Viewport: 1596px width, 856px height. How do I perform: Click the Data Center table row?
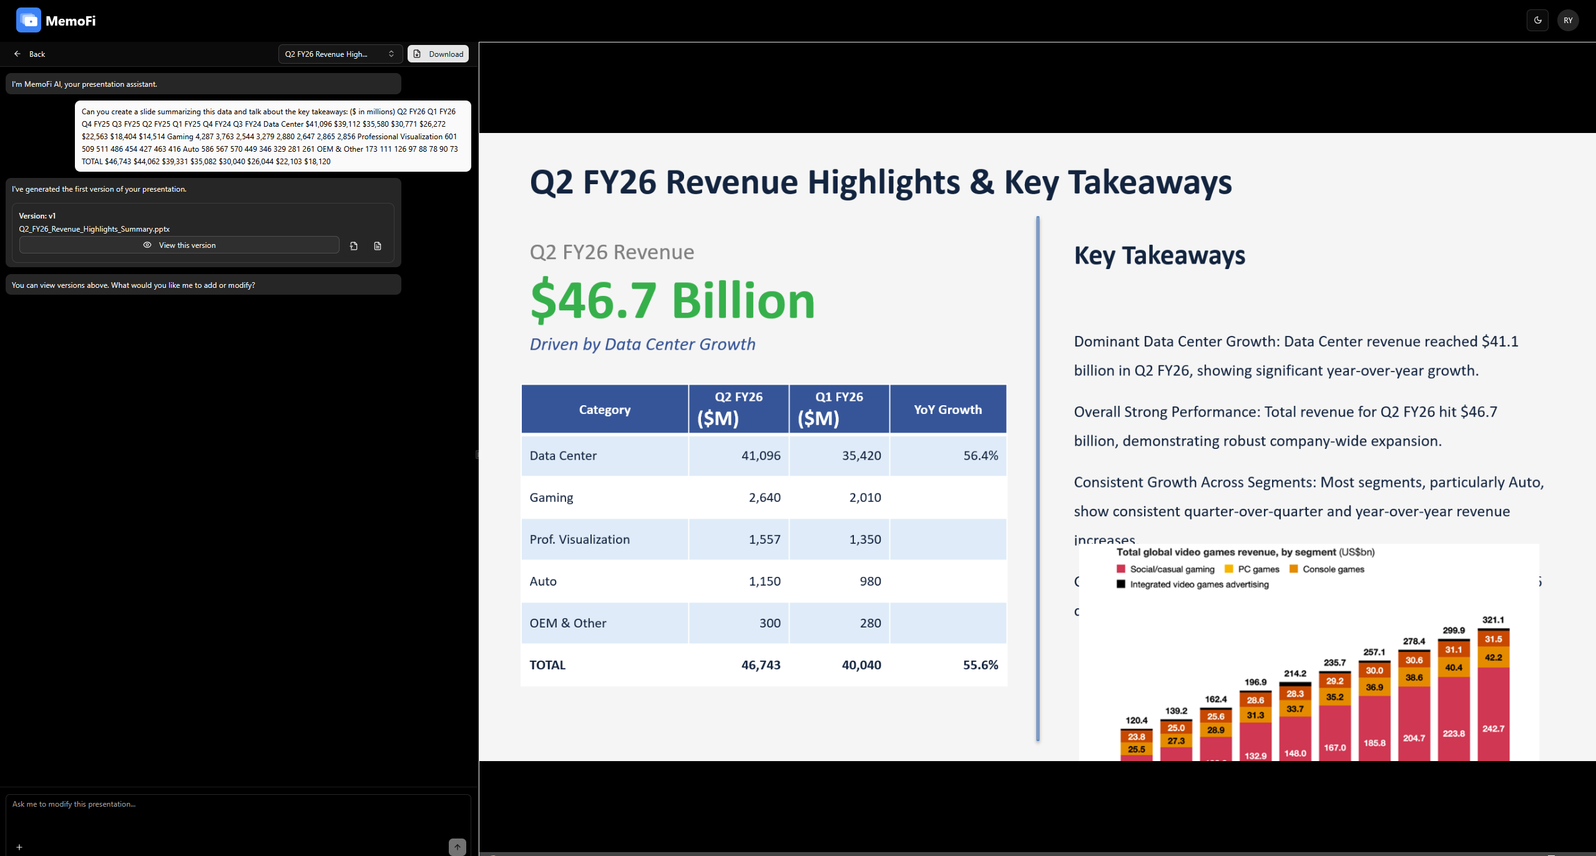763,455
